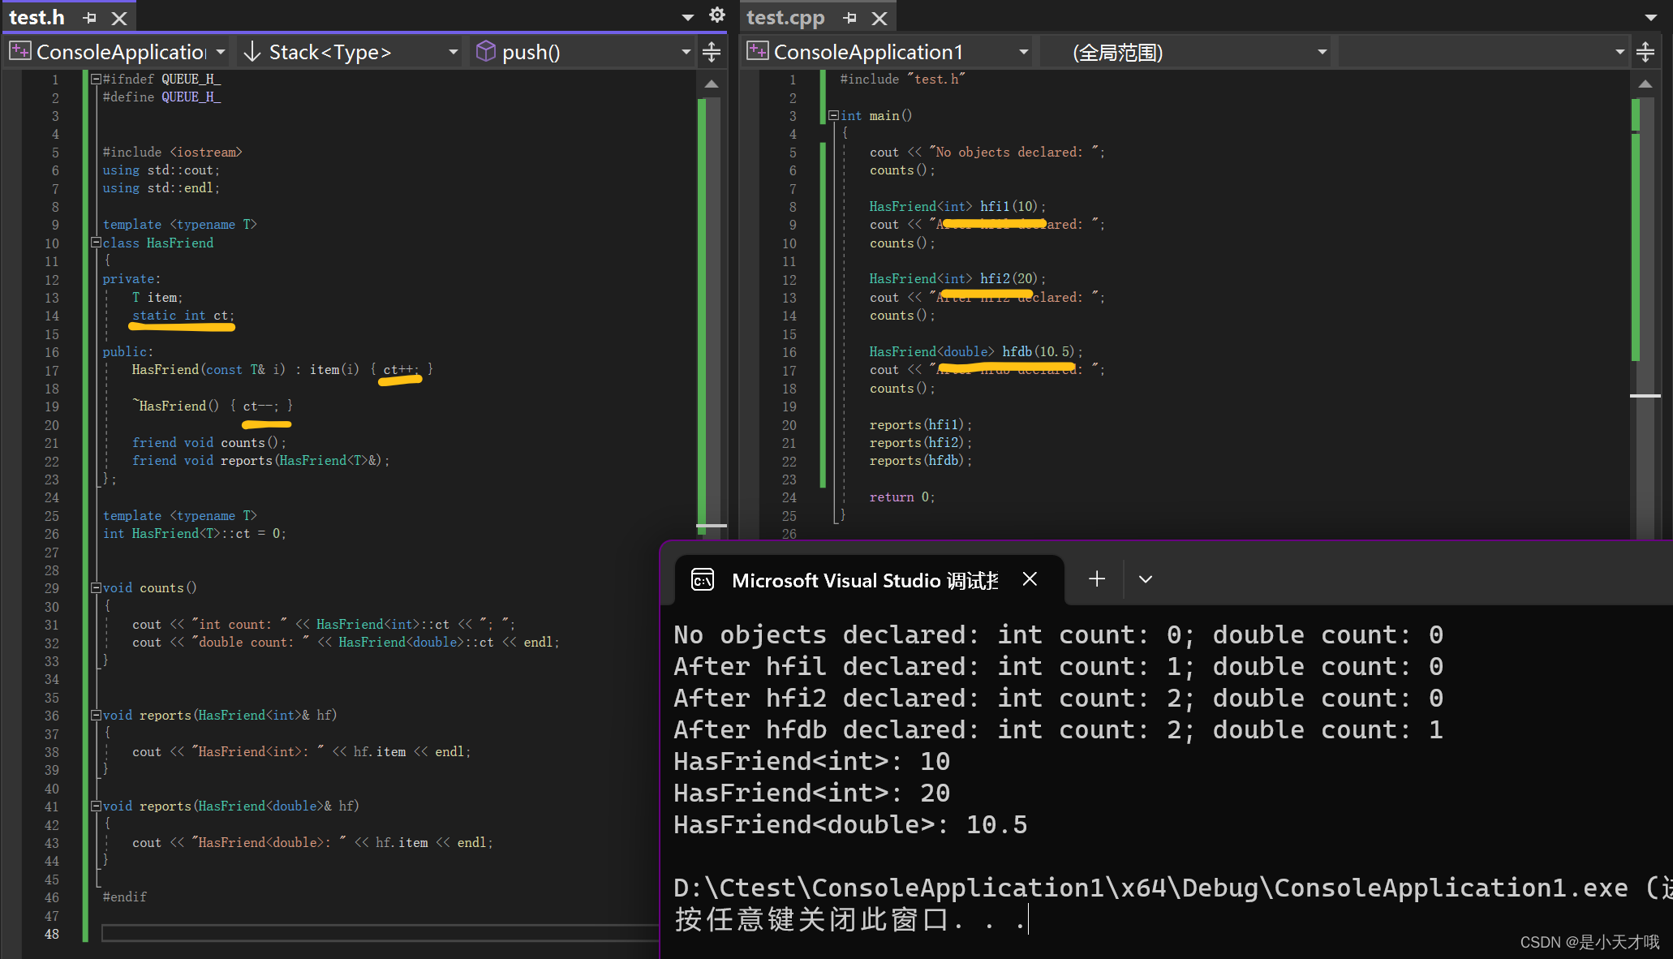The height and width of the screenshot is (959, 1673).
Task: Click 'HasFriend<double> hfdb(10.5);' line
Action: 976,352
